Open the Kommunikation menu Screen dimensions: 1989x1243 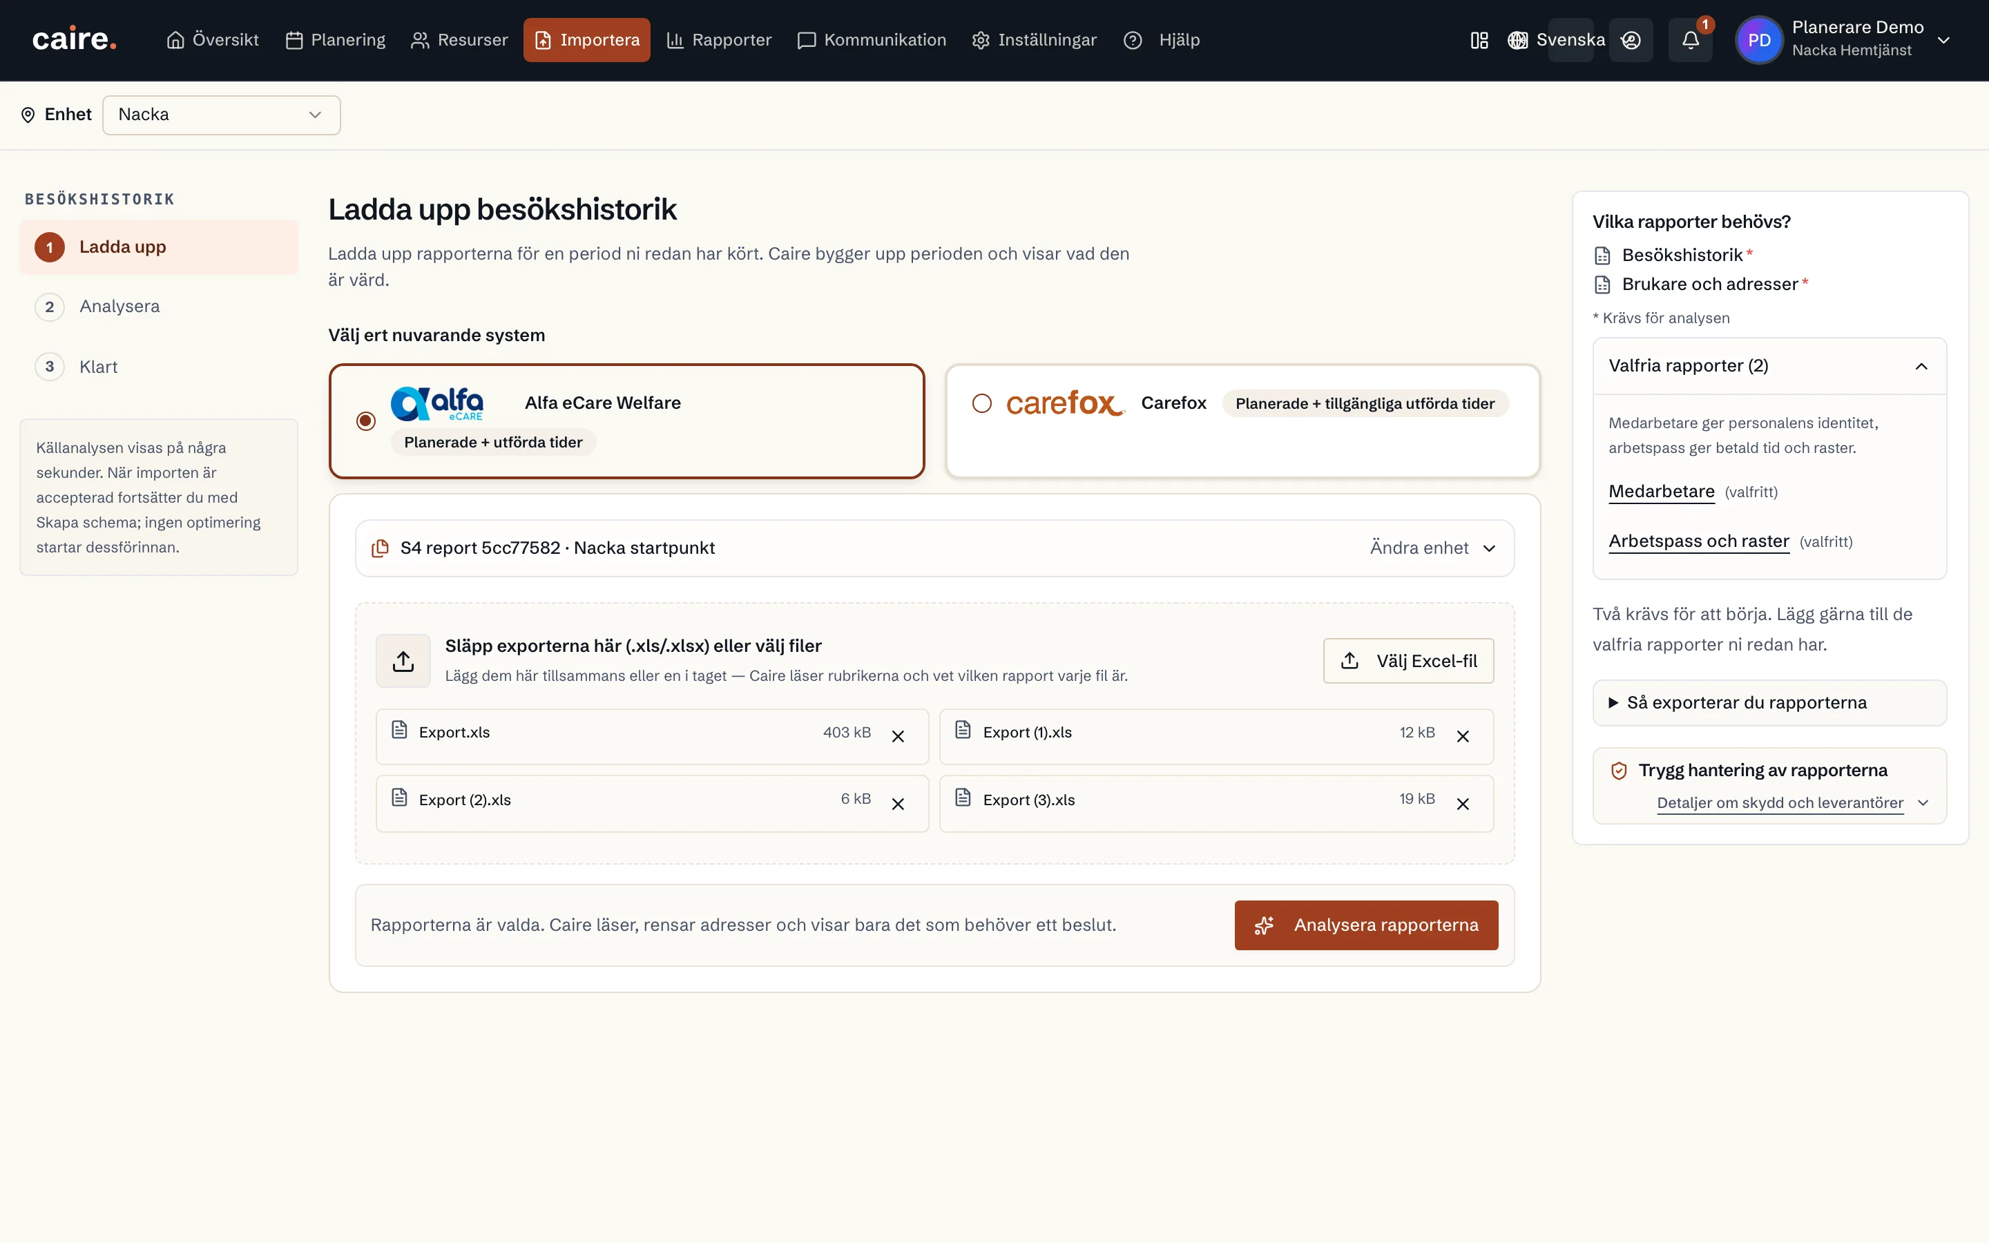871,40
